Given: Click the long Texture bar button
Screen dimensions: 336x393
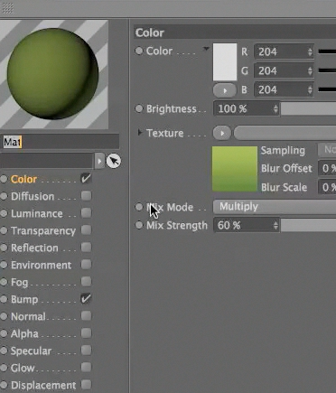Looking at the screenshot, I should click(x=285, y=133).
